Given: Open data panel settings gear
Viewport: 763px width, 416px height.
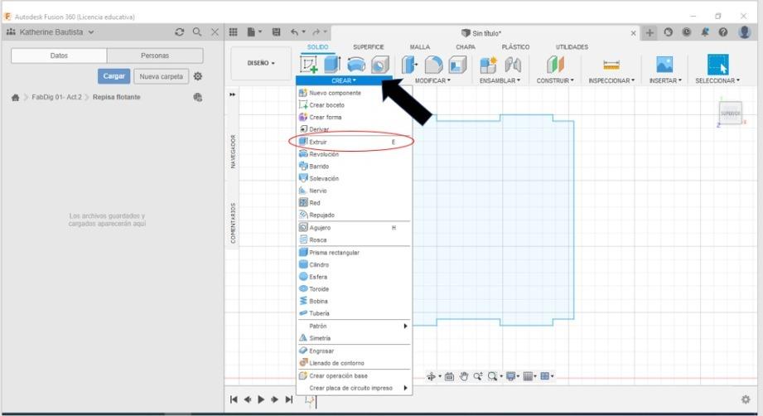Looking at the screenshot, I should [x=197, y=76].
